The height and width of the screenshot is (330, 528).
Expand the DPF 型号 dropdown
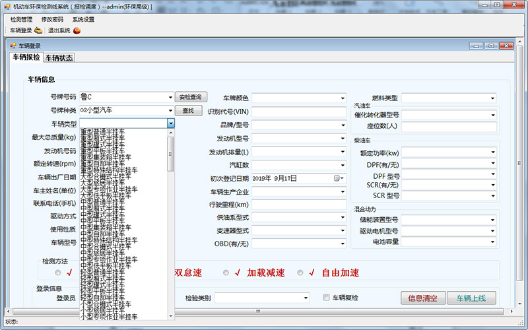(492, 174)
